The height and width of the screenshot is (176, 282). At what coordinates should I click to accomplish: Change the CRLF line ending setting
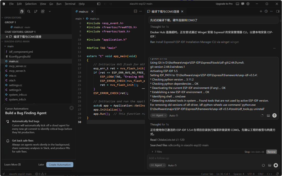pos(261,174)
